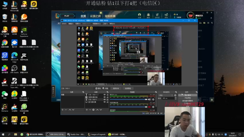Open the 视图(V) menu in OBS
Viewport: 244px width, 137px height.
(78, 24)
